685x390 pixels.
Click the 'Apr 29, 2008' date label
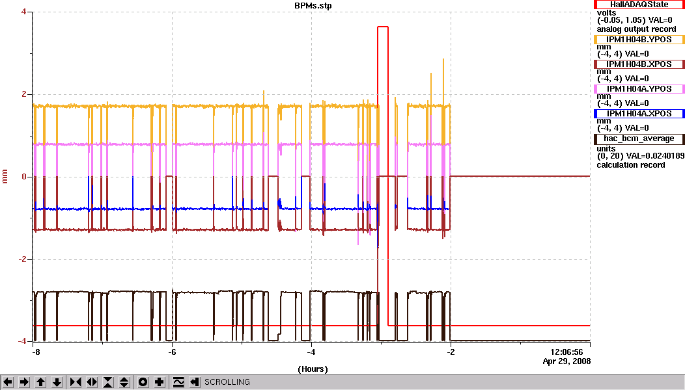click(x=566, y=361)
